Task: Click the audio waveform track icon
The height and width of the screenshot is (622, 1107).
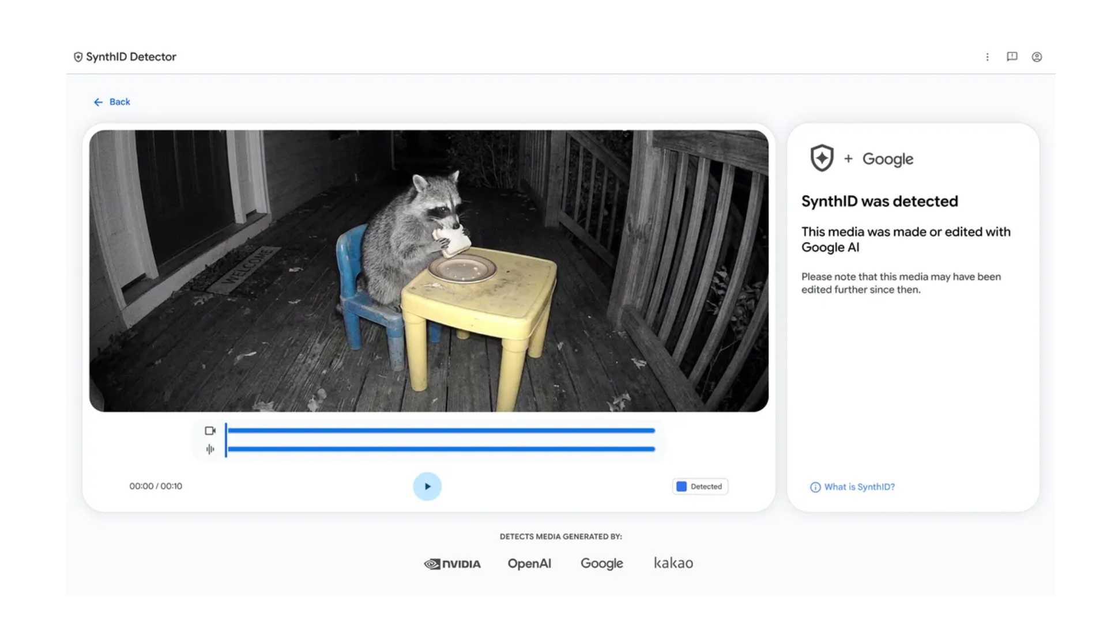Action: pos(210,449)
